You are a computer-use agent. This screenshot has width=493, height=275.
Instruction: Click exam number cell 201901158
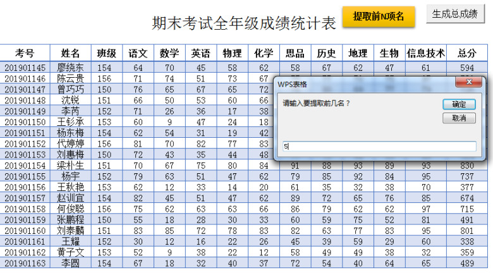(25, 209)
